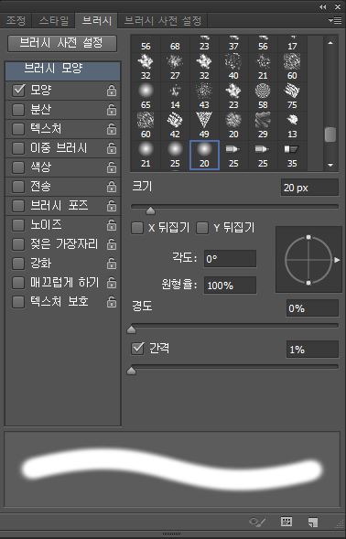Click the 브러시 사전 설정 button
This screenshot has height=539, width=346.
[62, 43]
